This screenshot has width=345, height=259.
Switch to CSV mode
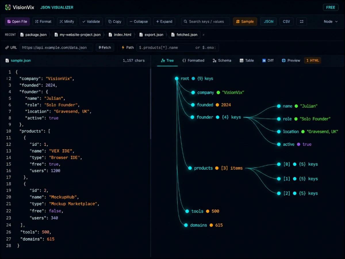coord(286,22)
